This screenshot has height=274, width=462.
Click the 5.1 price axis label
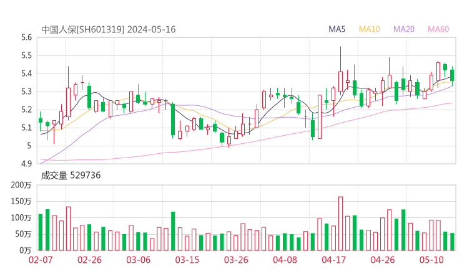26,128
